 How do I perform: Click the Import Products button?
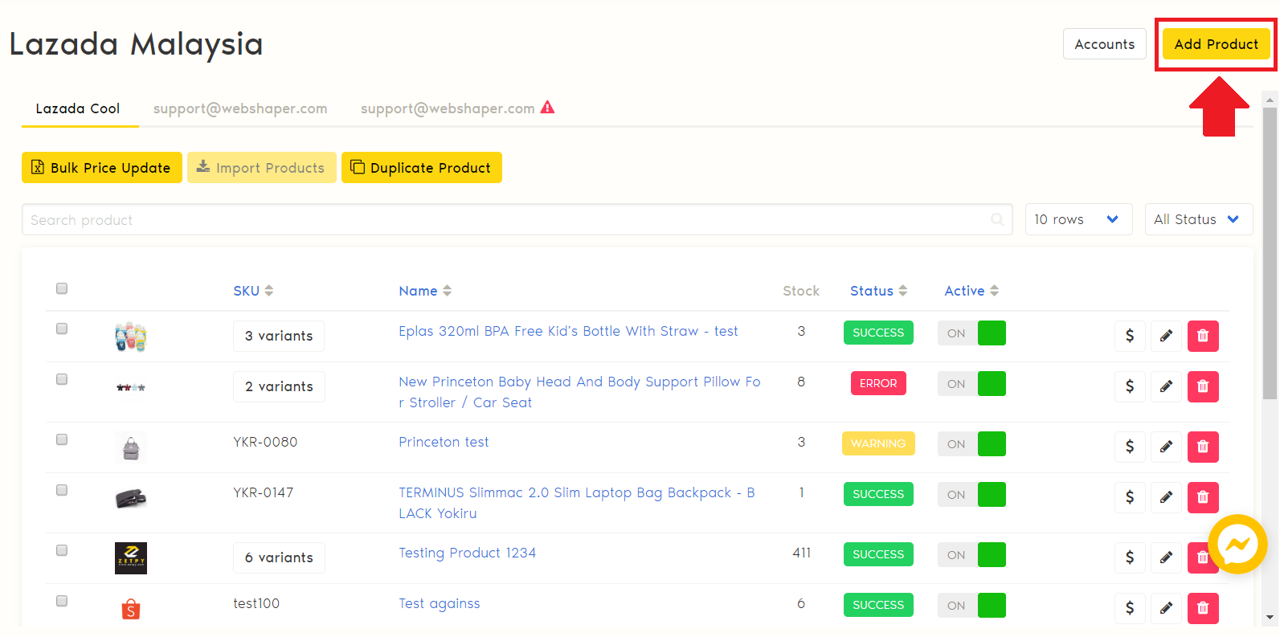coord(262,167)
